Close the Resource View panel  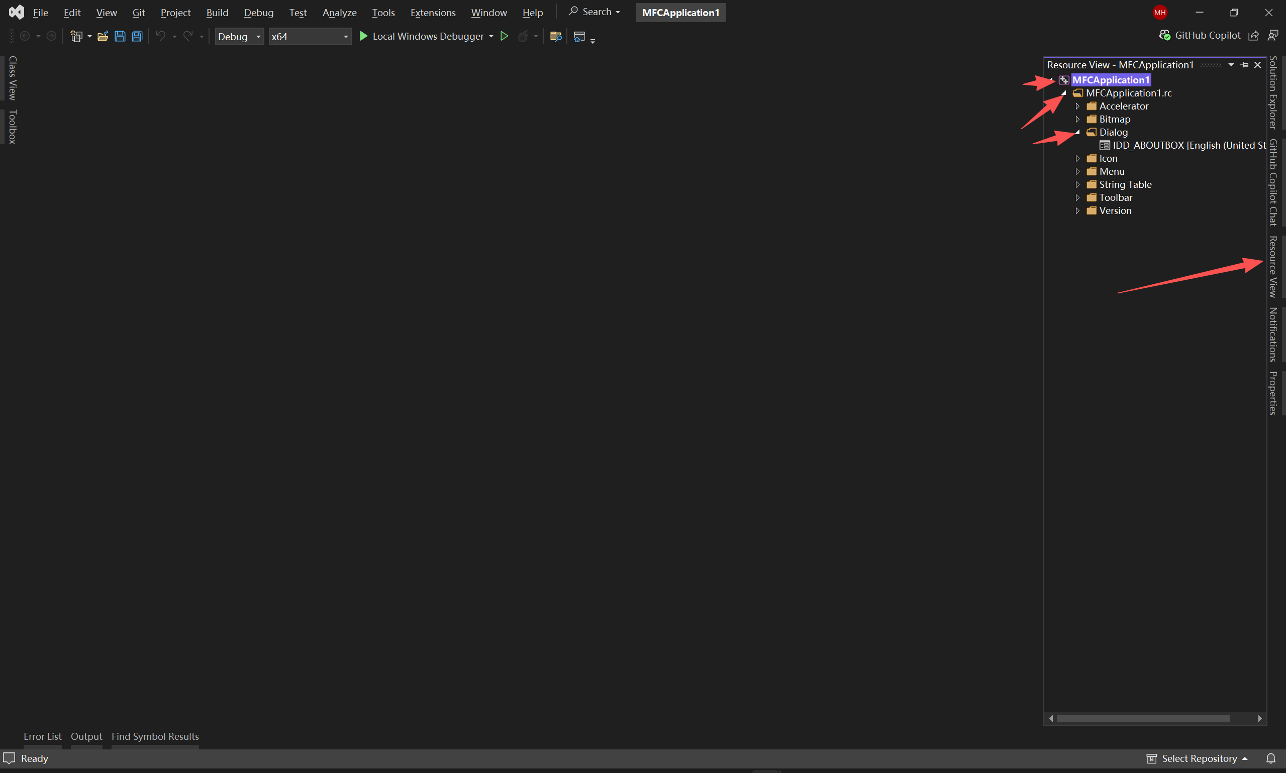(1258, 65)
